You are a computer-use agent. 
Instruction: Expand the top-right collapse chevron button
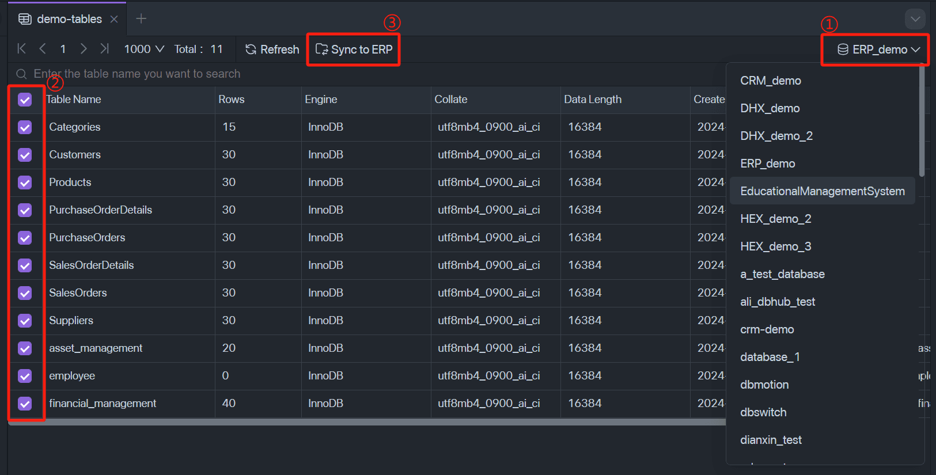(915, 19)
